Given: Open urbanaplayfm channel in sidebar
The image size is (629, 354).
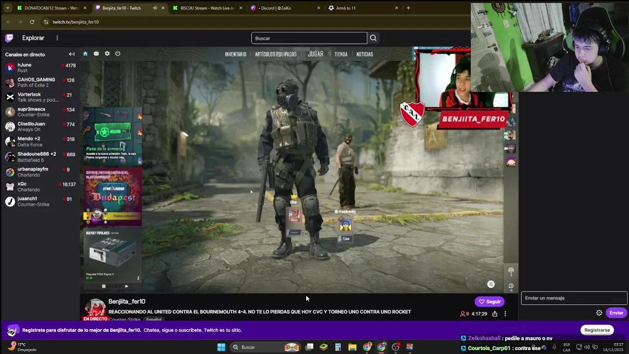Looking at the screenshot, I should pyautogui.click(x=40, y=172).
